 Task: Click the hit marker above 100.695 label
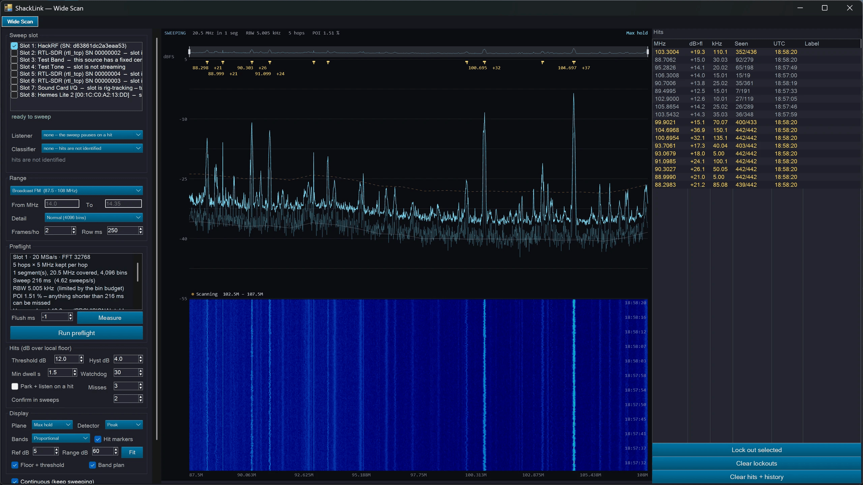coord(484,62)
